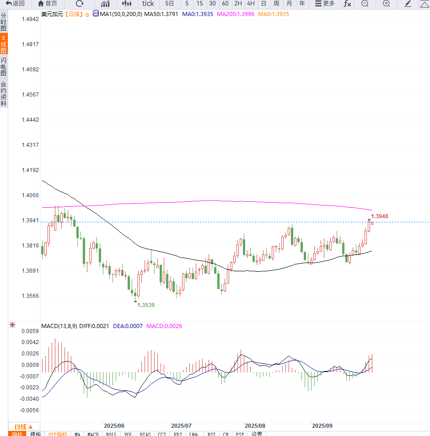Select the 2H period
430x436 pixels.
pos(238,4)
